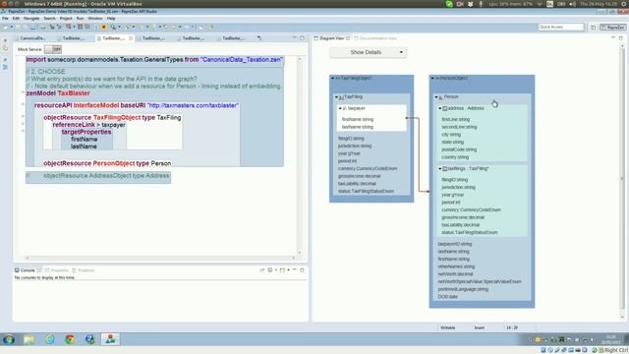Open the File menu
Screen dimensions: 629x354
(5, 19)
